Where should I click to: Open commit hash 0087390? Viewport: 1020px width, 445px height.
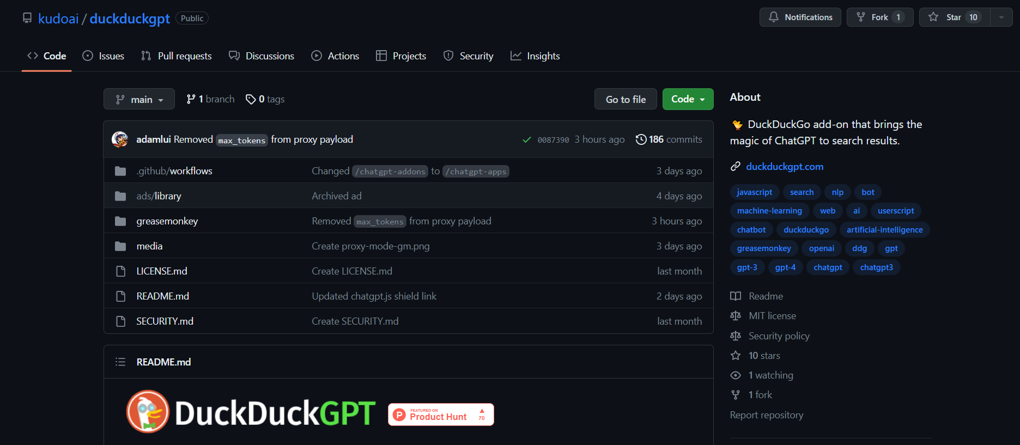pos(553,140)
